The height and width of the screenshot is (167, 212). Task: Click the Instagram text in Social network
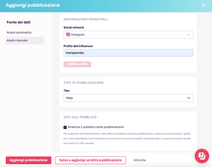78,35
